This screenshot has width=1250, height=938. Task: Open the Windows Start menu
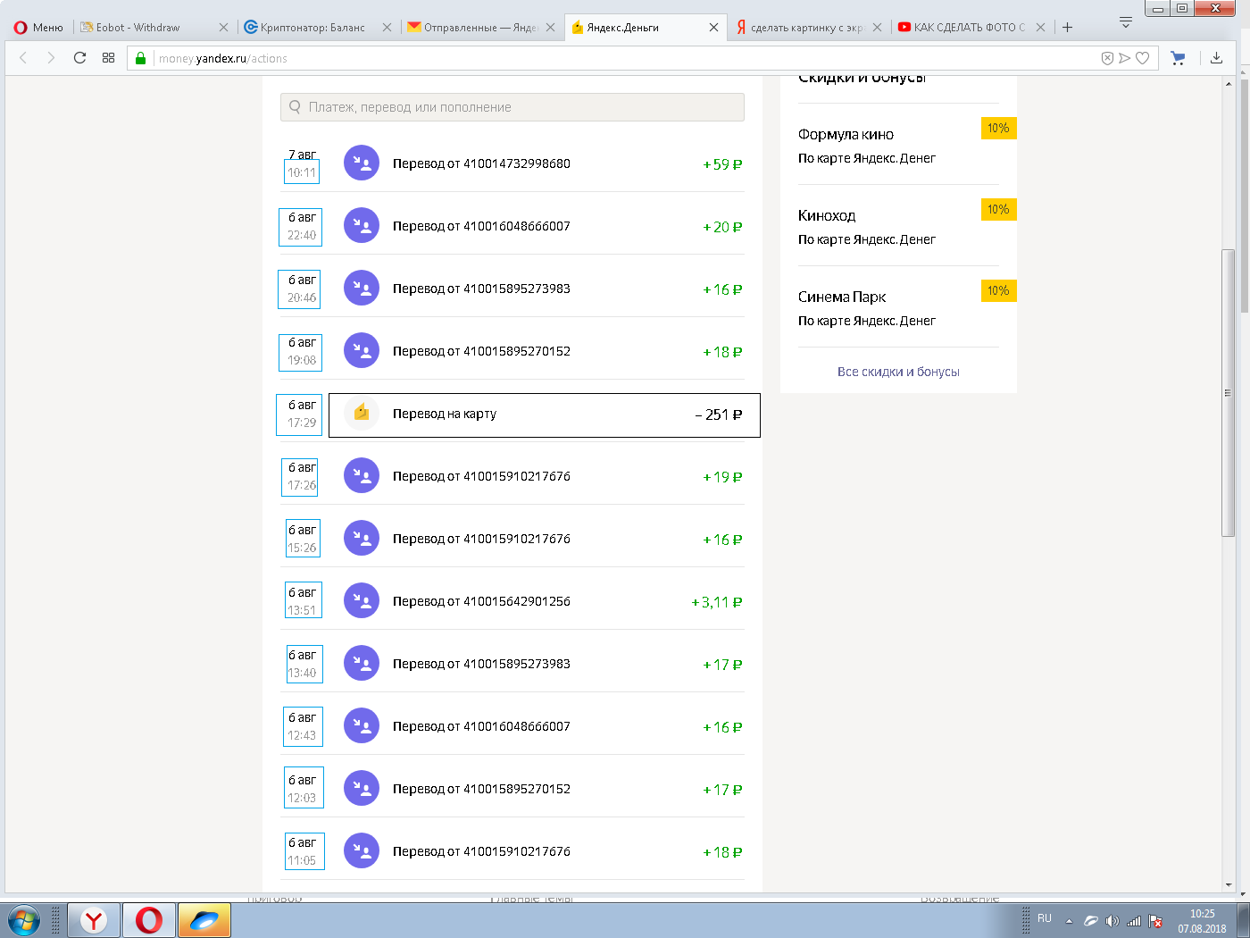pyautogui.click(x=23, y=920)
